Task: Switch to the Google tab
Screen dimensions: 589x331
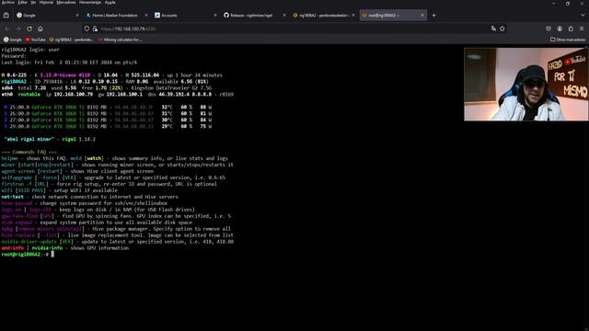Action: pos(47,16)
